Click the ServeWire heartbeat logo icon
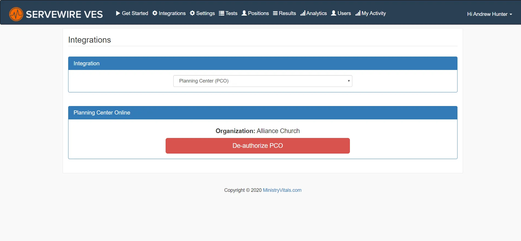The image size is (521, 241). pyautogui.click(x=16, y=14)
